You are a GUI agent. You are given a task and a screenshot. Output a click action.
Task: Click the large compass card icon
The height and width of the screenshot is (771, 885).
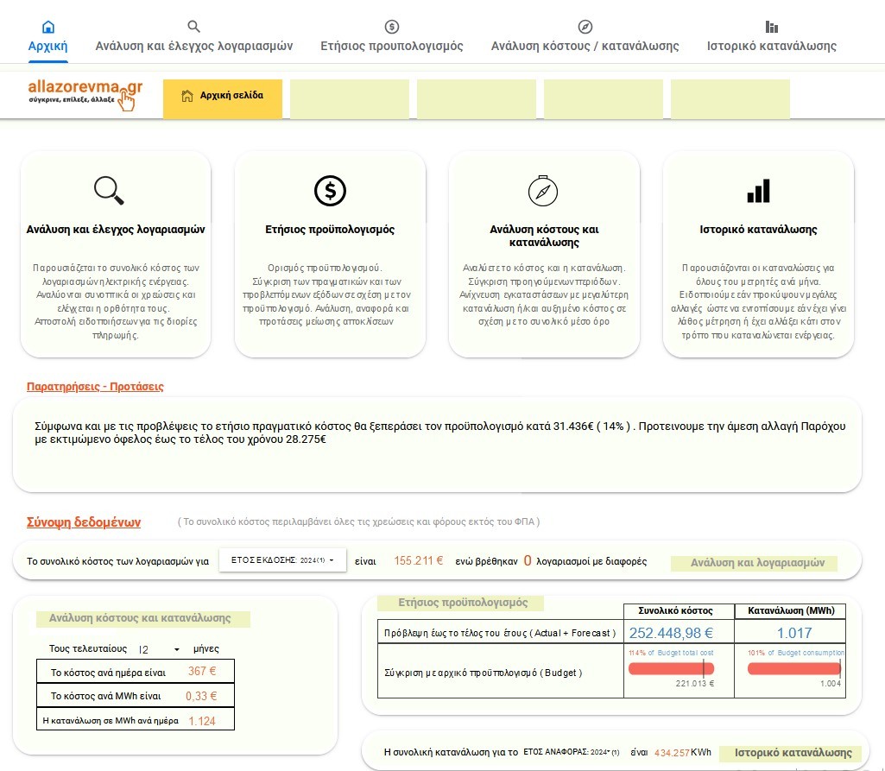(543, 190)
